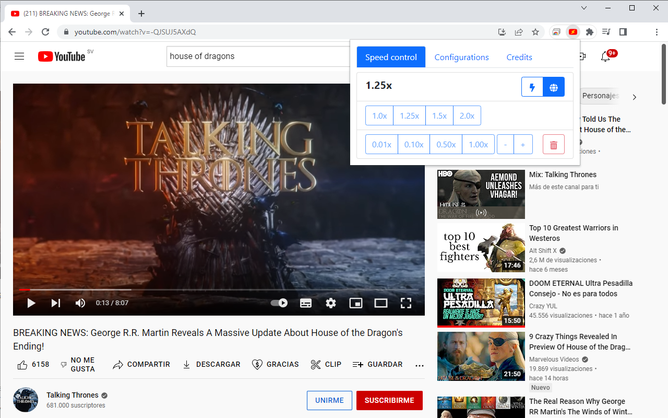Viewport: 668px width, 418px height.
Task: Open Mix: Talking Thrones thumbnail
Action: point(481,194)
